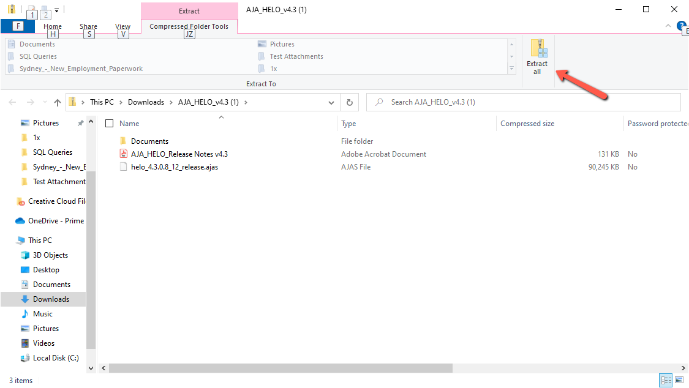The image size is (689, 388).
Task: Click the Help question mark icon
Action: point(682,26)
